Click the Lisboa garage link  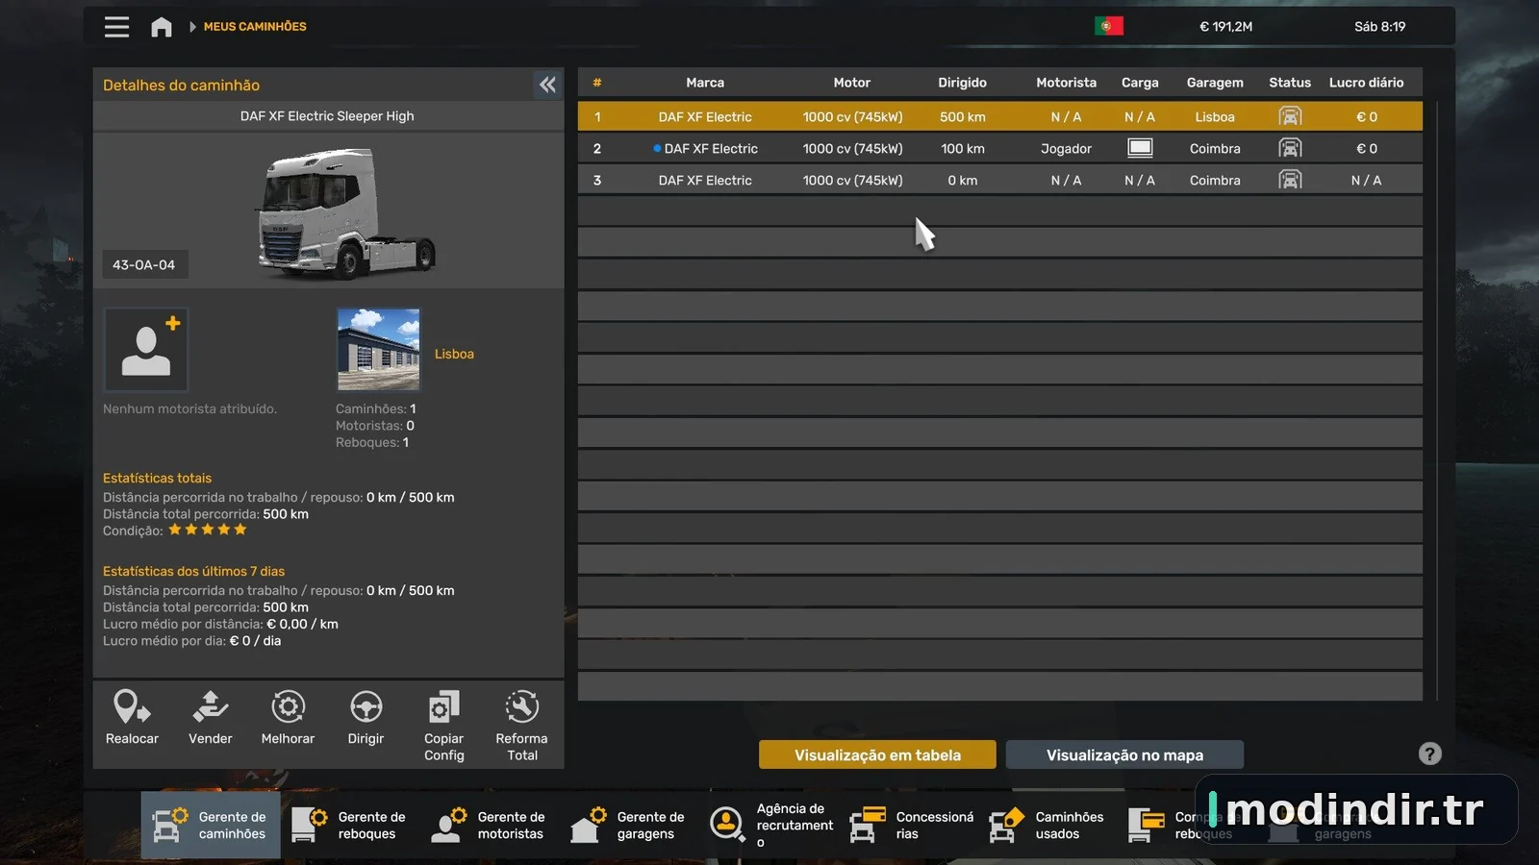(454, 354)
